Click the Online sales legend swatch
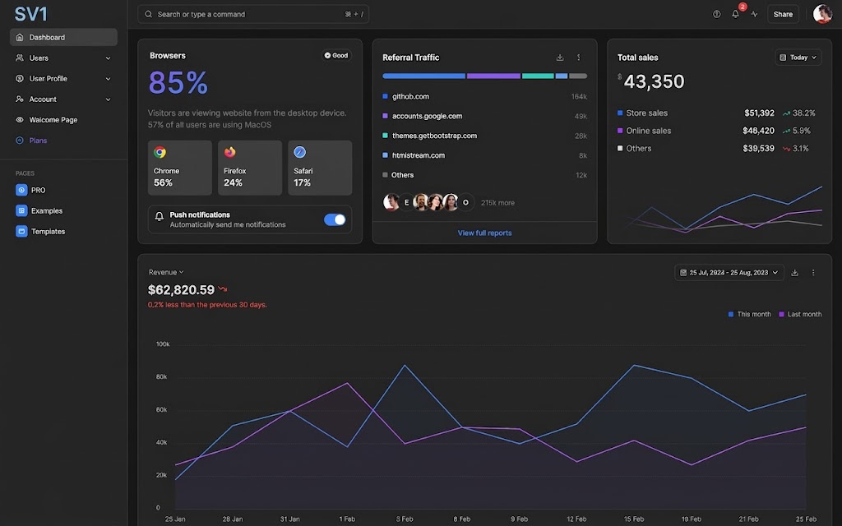The width and height of the screenshot is (842, 526). point(620,131)
